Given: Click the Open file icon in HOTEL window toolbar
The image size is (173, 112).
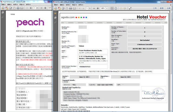Looking at the screenshot, I should [56, 8].
